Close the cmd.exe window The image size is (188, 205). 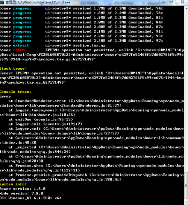pyautogui.click(x=182, y=2)
